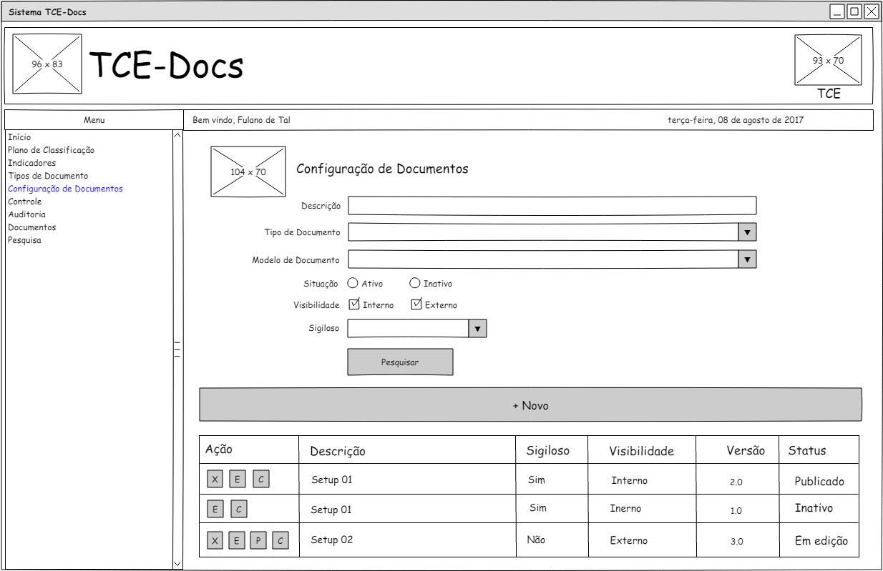The image size is (883, 571).
Task: Click into the Descrição text field
Action: 552,206
